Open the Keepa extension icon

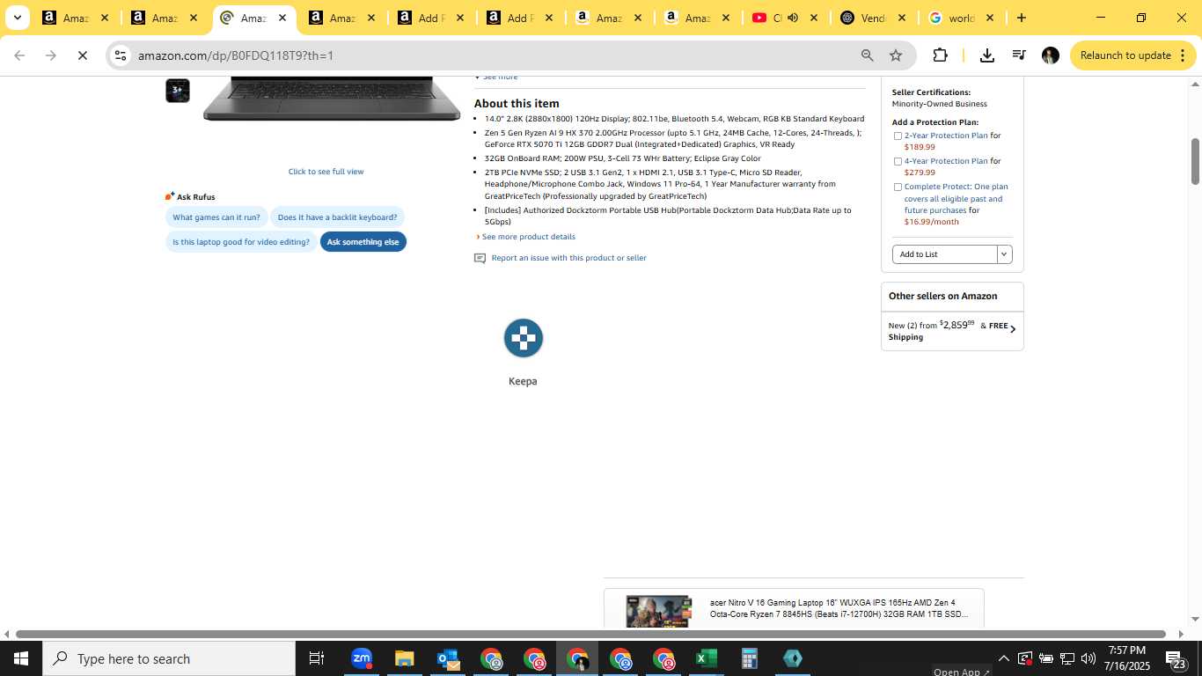pos(524,338)
